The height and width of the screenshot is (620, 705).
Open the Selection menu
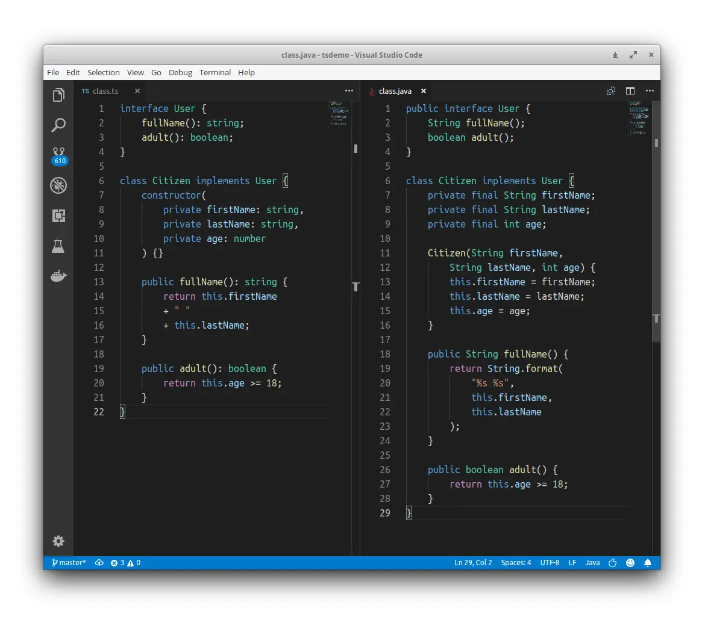(104, 72)
